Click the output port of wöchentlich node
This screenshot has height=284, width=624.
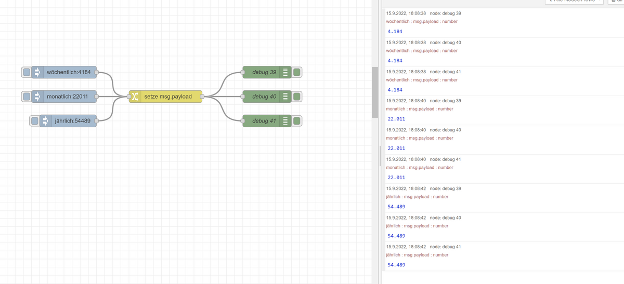[x=97, y=72]
